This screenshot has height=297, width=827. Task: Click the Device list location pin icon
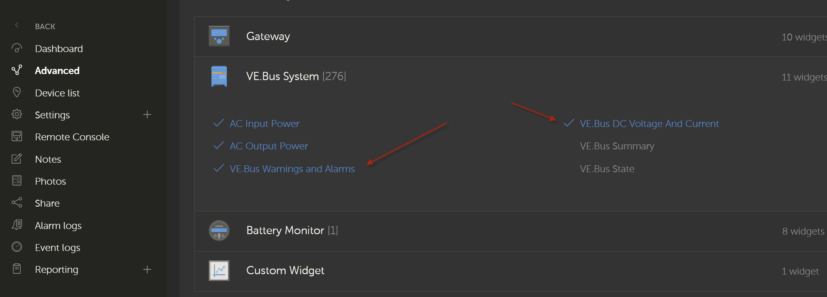point(17,92)
